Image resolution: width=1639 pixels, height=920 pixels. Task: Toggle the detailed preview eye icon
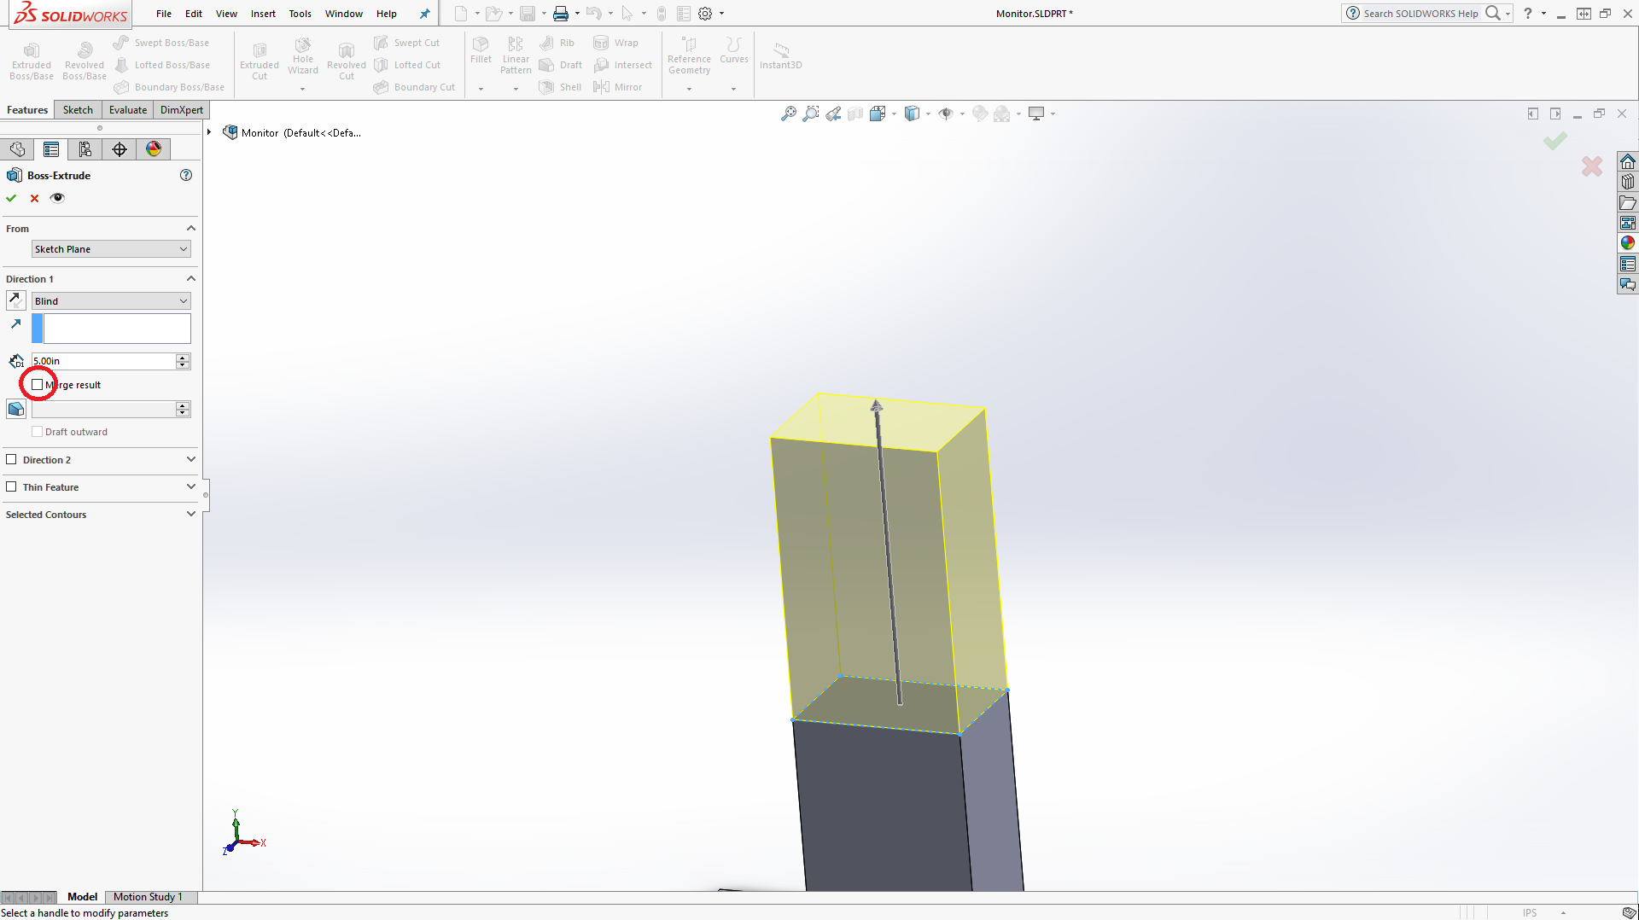[57, 198]
